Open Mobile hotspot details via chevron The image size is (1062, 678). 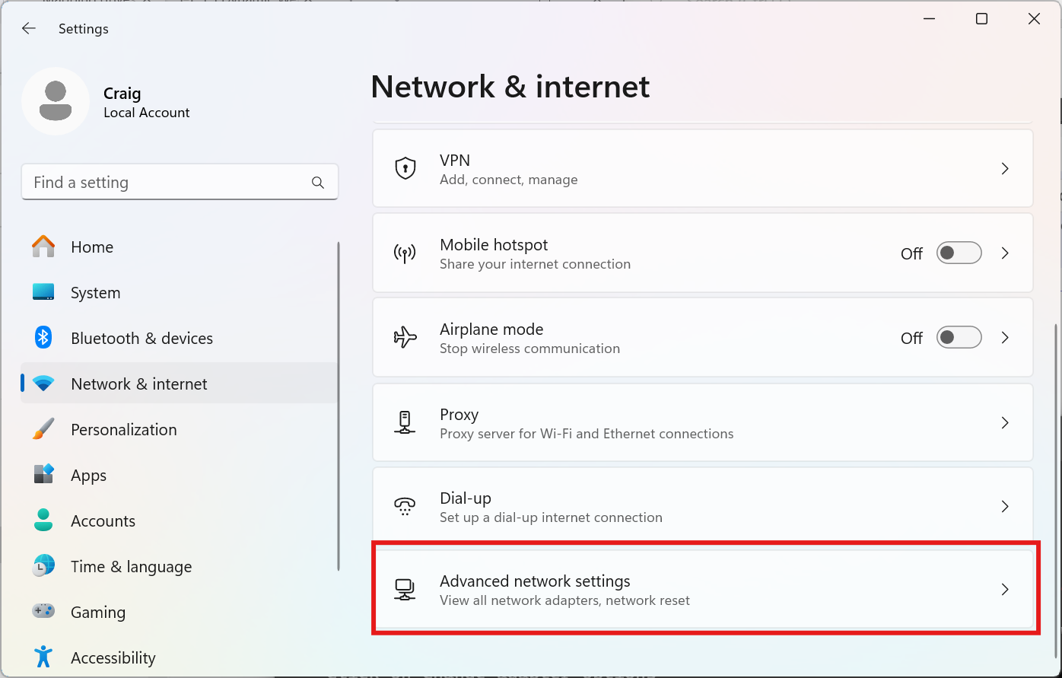pyautogui.click(x=1005, y=253)
